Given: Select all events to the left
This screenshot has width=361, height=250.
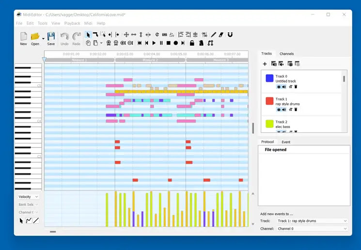Looking at the screenshot, I should point(110,35).
